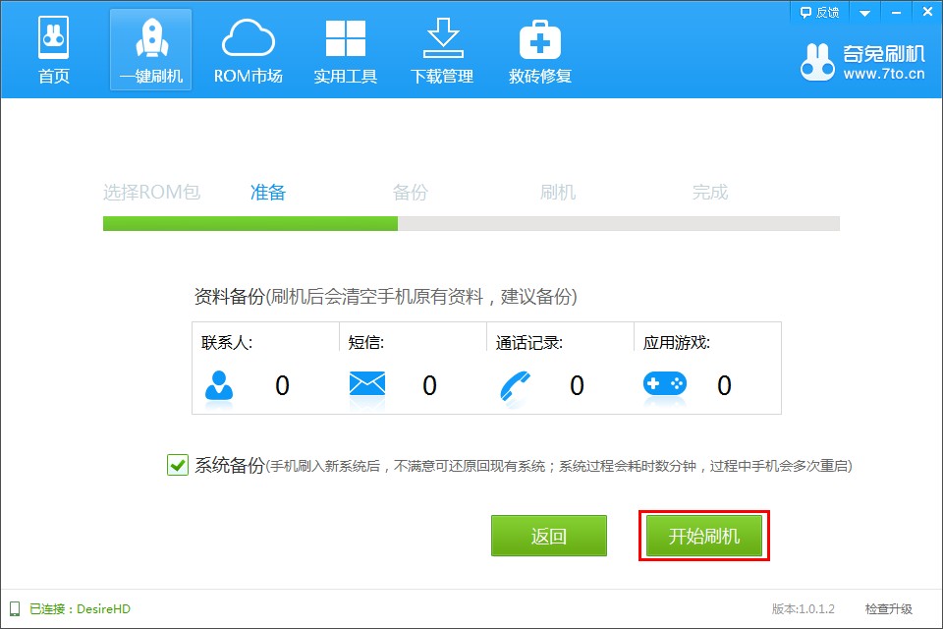Viewport: 943px width, 629px height.
Task: Open the 救砖修复 repair tab
Action: coord(539,50)
